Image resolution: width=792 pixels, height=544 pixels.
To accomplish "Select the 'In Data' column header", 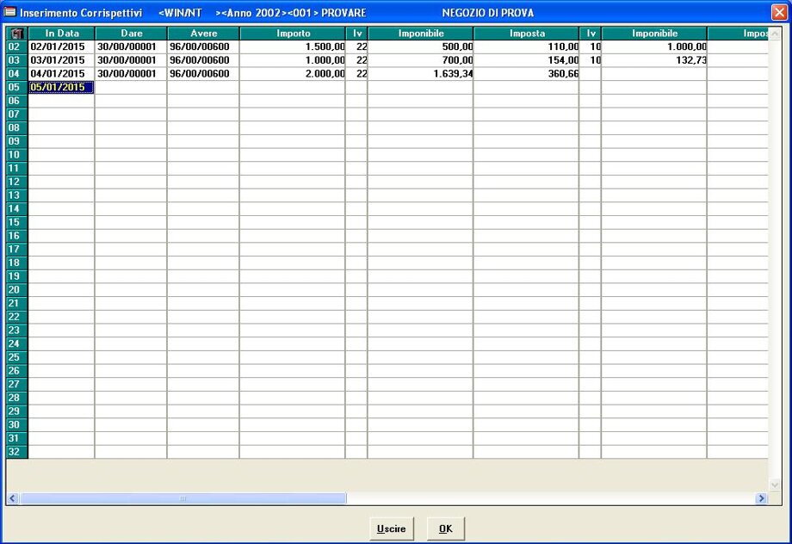I will pos(61,33).
